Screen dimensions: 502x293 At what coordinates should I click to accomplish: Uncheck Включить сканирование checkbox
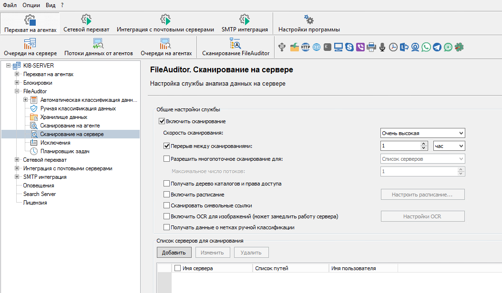162,121
